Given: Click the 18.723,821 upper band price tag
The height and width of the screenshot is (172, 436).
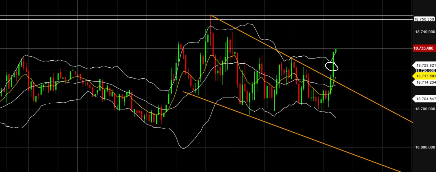Looking at the screenshot, I should point(424,65).
